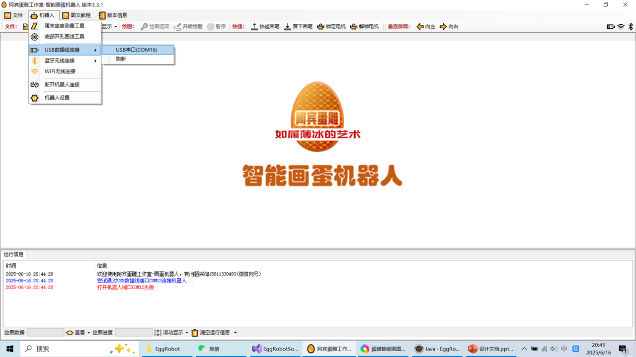Open 微信 from the Windows taskbar
This screenshot has width=636, height=357.
tap(209, 349)
